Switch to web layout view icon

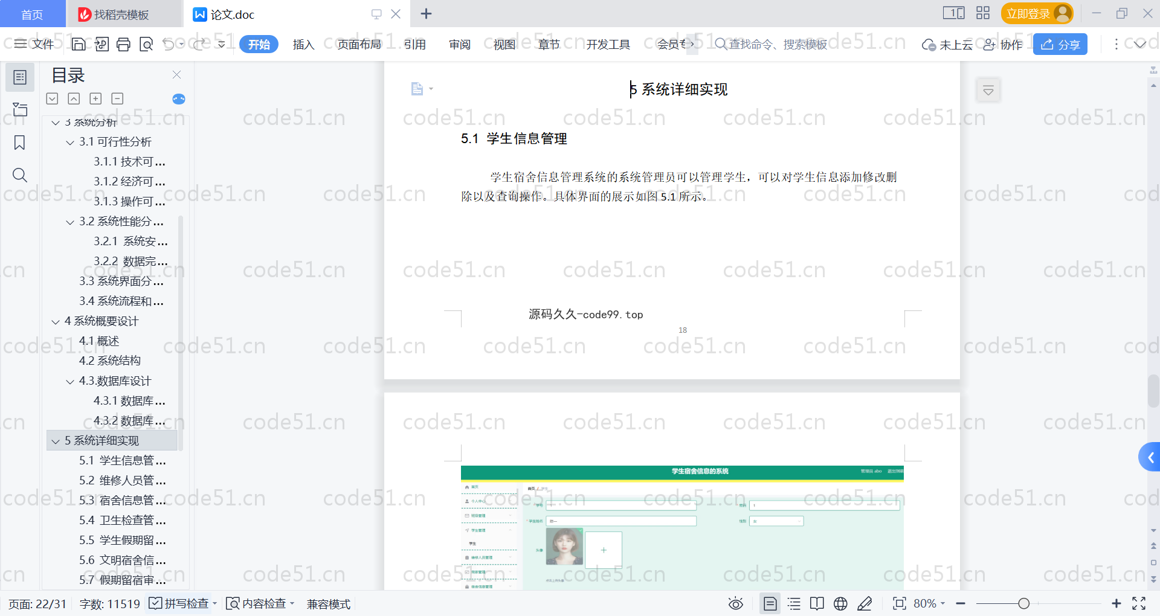click(x=840, y=603)
